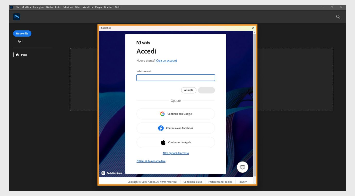Click the house icon beside Inizio
The image size is (355, 196).
(17, 55)
